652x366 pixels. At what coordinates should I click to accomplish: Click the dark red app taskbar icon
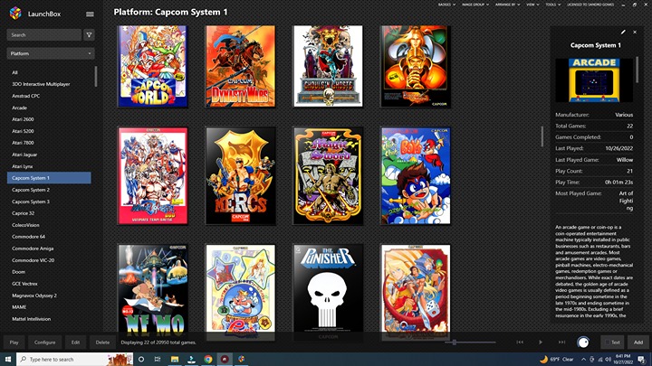(x=225, y=359)
